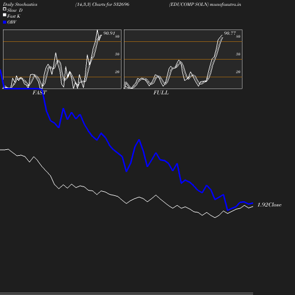Screen dimensions: 295x295
Task: Click the Fast K legend swatch
Action: 5,15
